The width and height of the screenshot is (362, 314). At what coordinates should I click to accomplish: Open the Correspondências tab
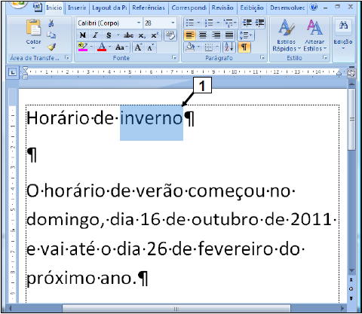pos(189,8)
